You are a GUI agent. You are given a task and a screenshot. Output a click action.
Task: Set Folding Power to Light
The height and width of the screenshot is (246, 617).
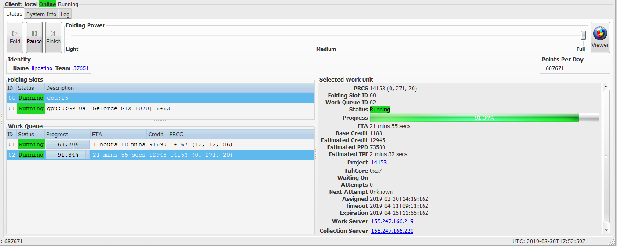click(x=72, y=49)
